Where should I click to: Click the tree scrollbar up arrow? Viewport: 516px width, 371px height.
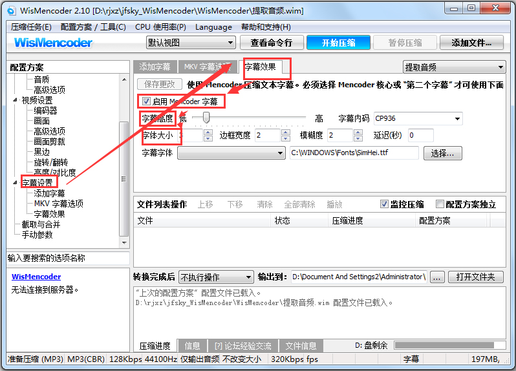pyautogui.click(x=124, y=79)
